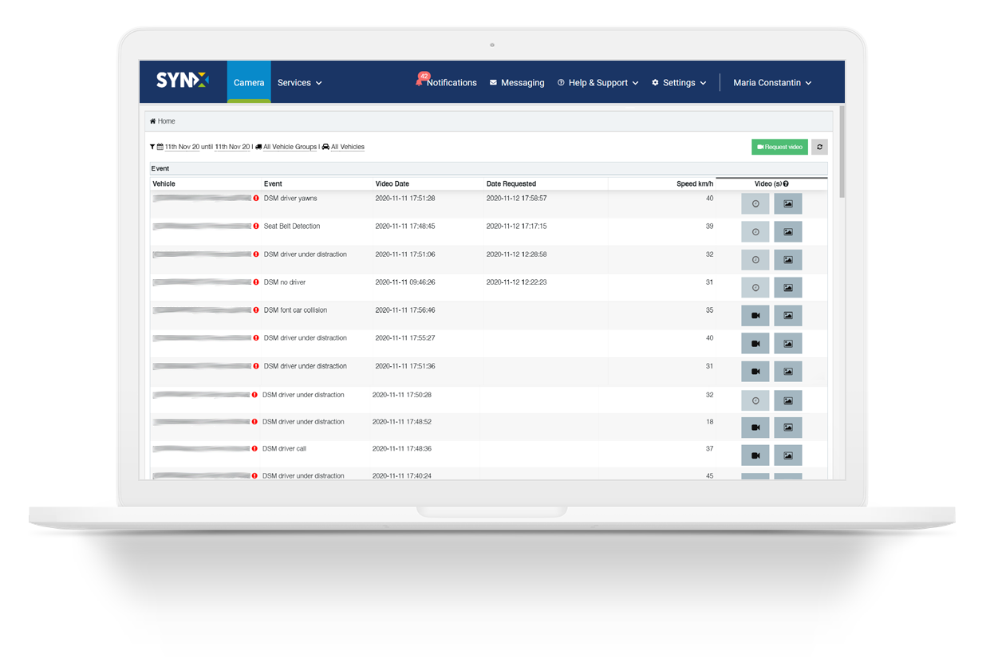
Task: Open image for Seat Belt Detection row
Action: point(788,232)
